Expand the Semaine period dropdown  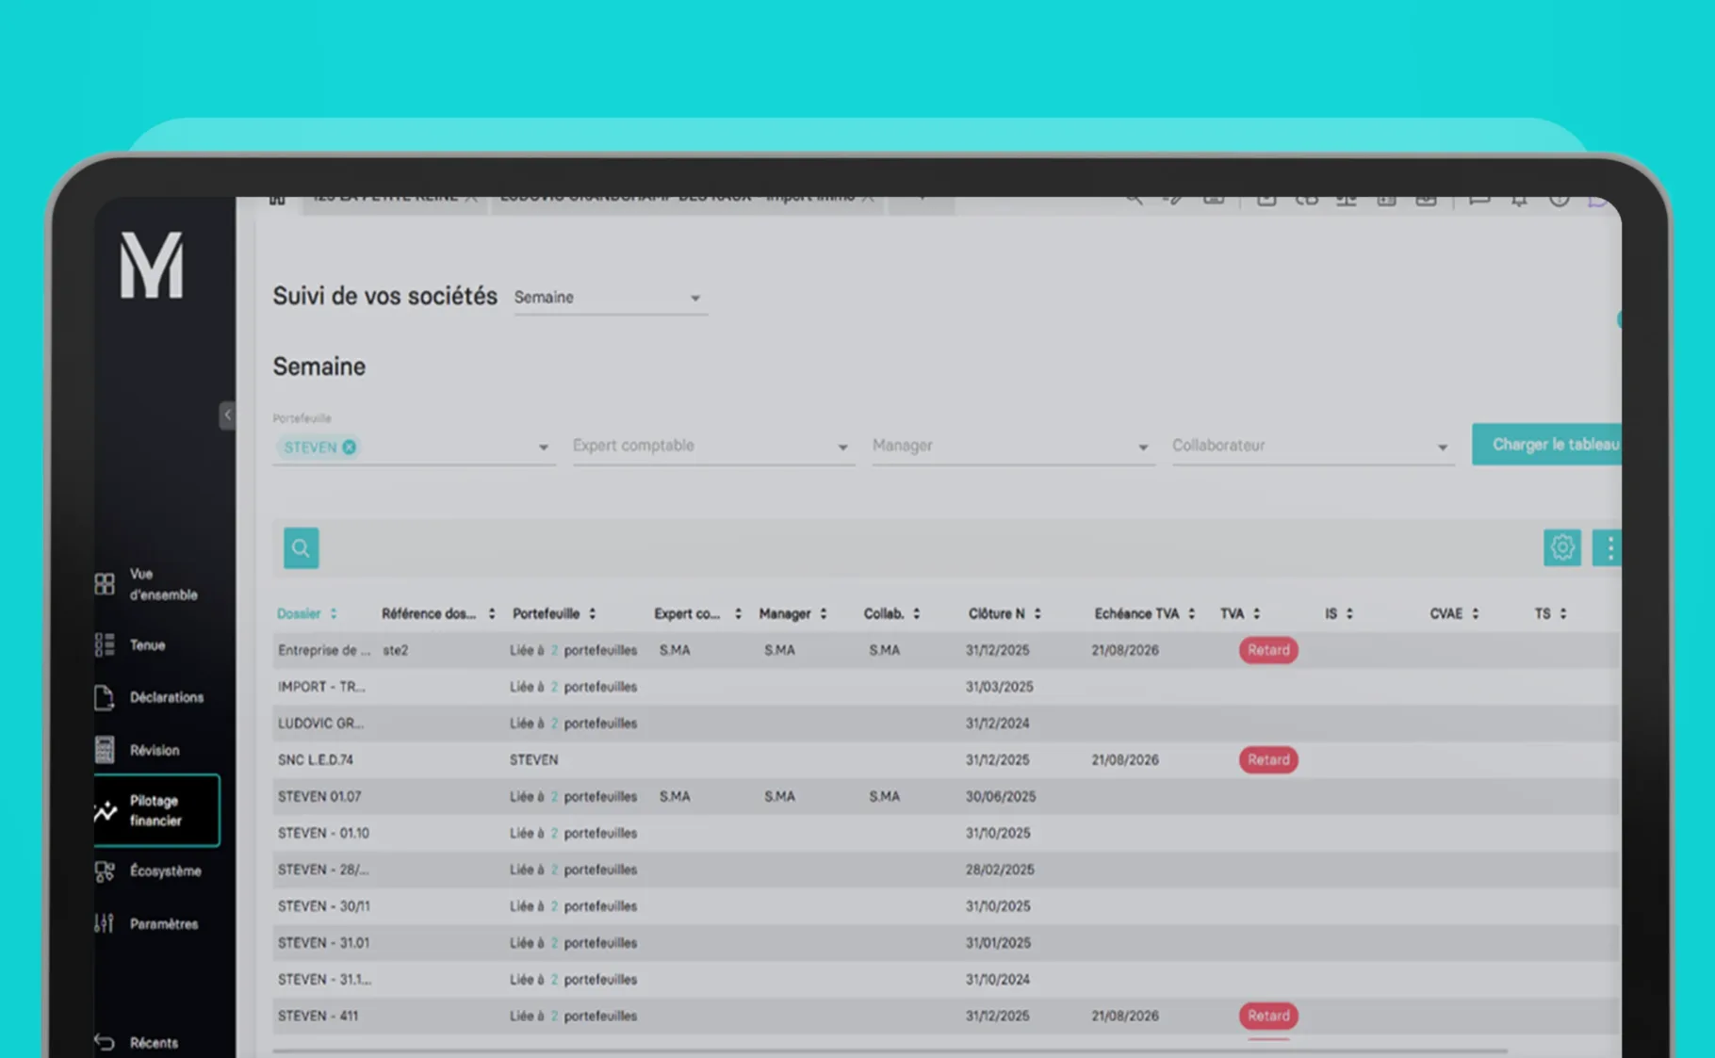(x=611, y=298)
